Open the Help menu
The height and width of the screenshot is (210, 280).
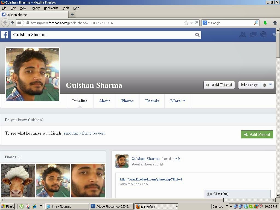76,8
